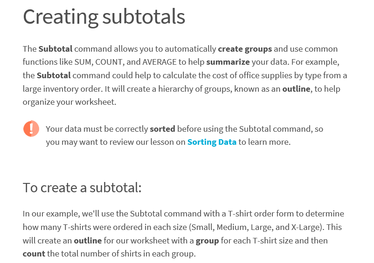Click bold 'outline' after 'will create an'
This screenshot has width=374, height=263.
tap(88, 241)
